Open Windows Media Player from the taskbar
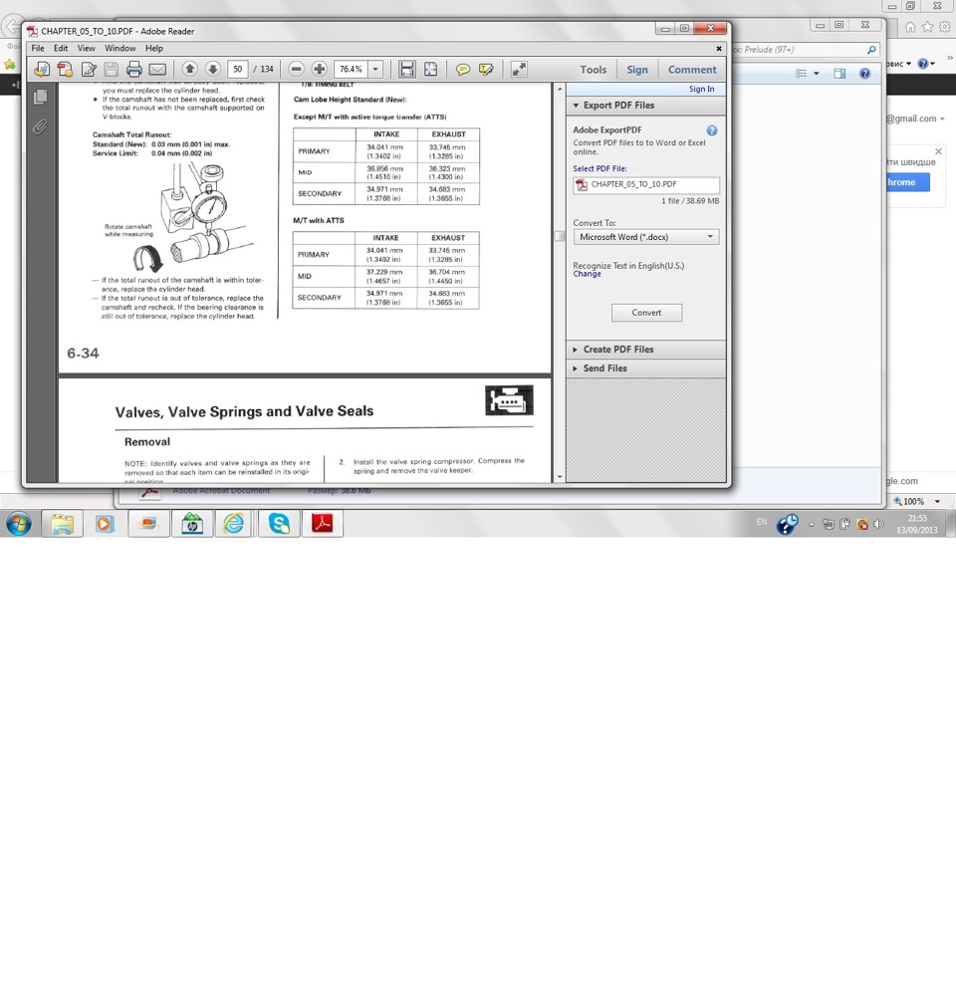Screen dimensions: 956x983 [x=105, y=524]
